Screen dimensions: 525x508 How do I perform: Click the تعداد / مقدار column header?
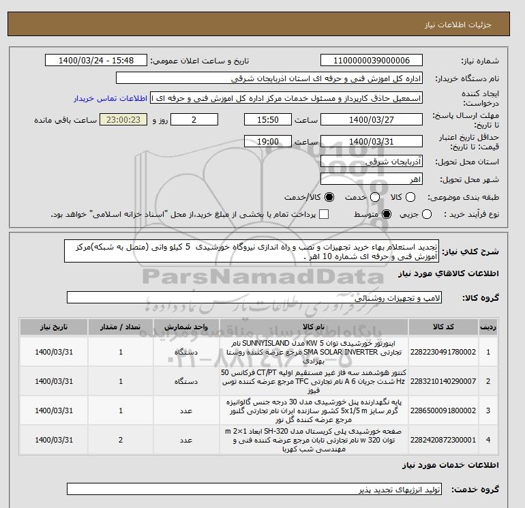(x=121, y=327)
